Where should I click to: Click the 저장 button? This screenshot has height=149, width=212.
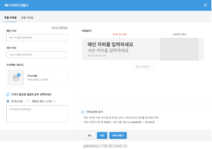pyautogui.click(x=102, y=135)
